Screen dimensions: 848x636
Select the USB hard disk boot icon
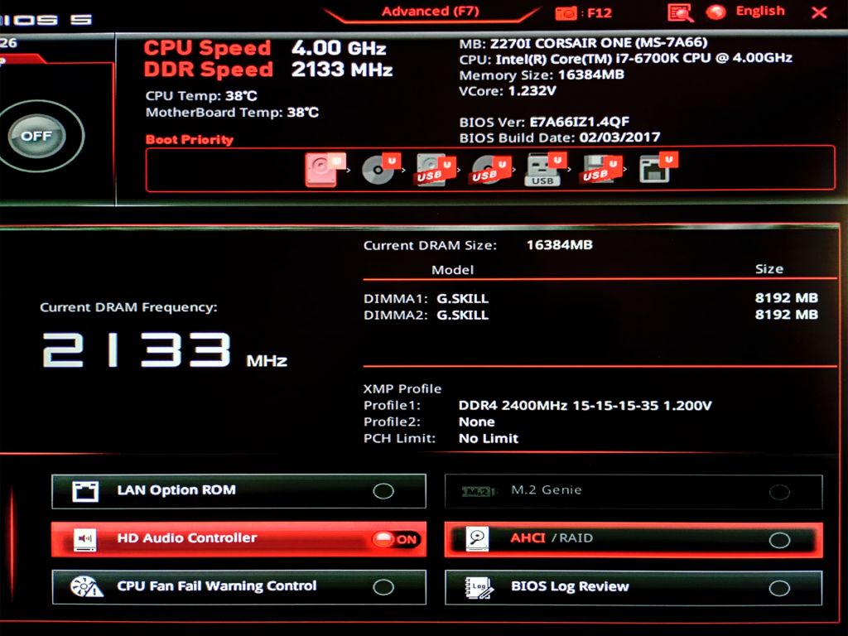click(436, 169)
